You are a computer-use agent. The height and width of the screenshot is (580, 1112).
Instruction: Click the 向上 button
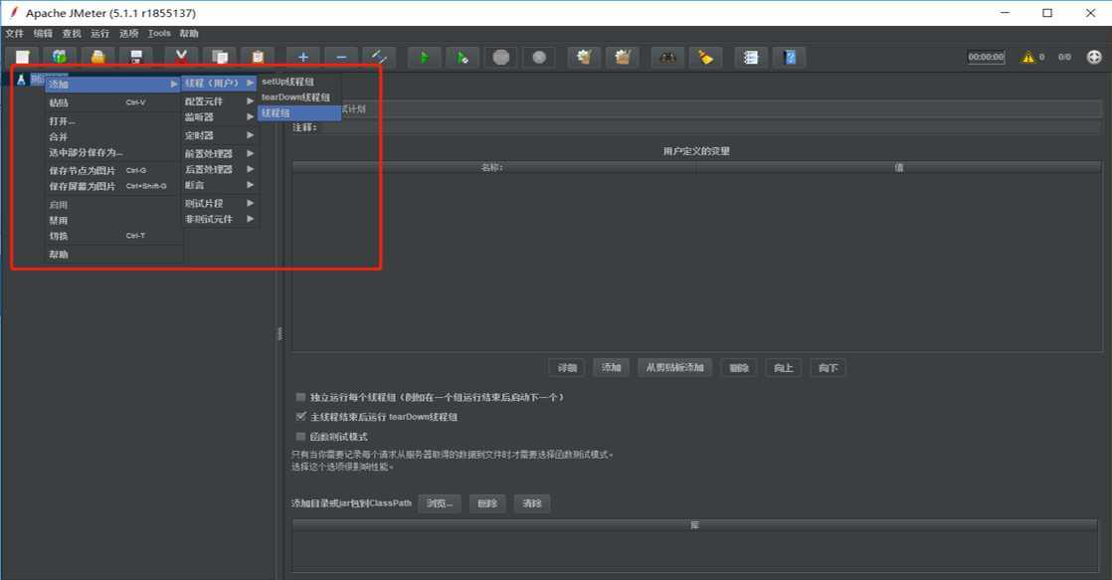[783, 367]
